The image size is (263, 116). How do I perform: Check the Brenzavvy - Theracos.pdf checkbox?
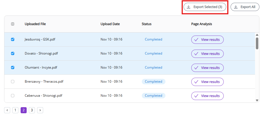(x=13, y=82)
